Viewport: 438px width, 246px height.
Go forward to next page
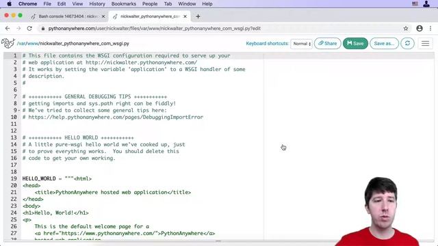point(18,29)
